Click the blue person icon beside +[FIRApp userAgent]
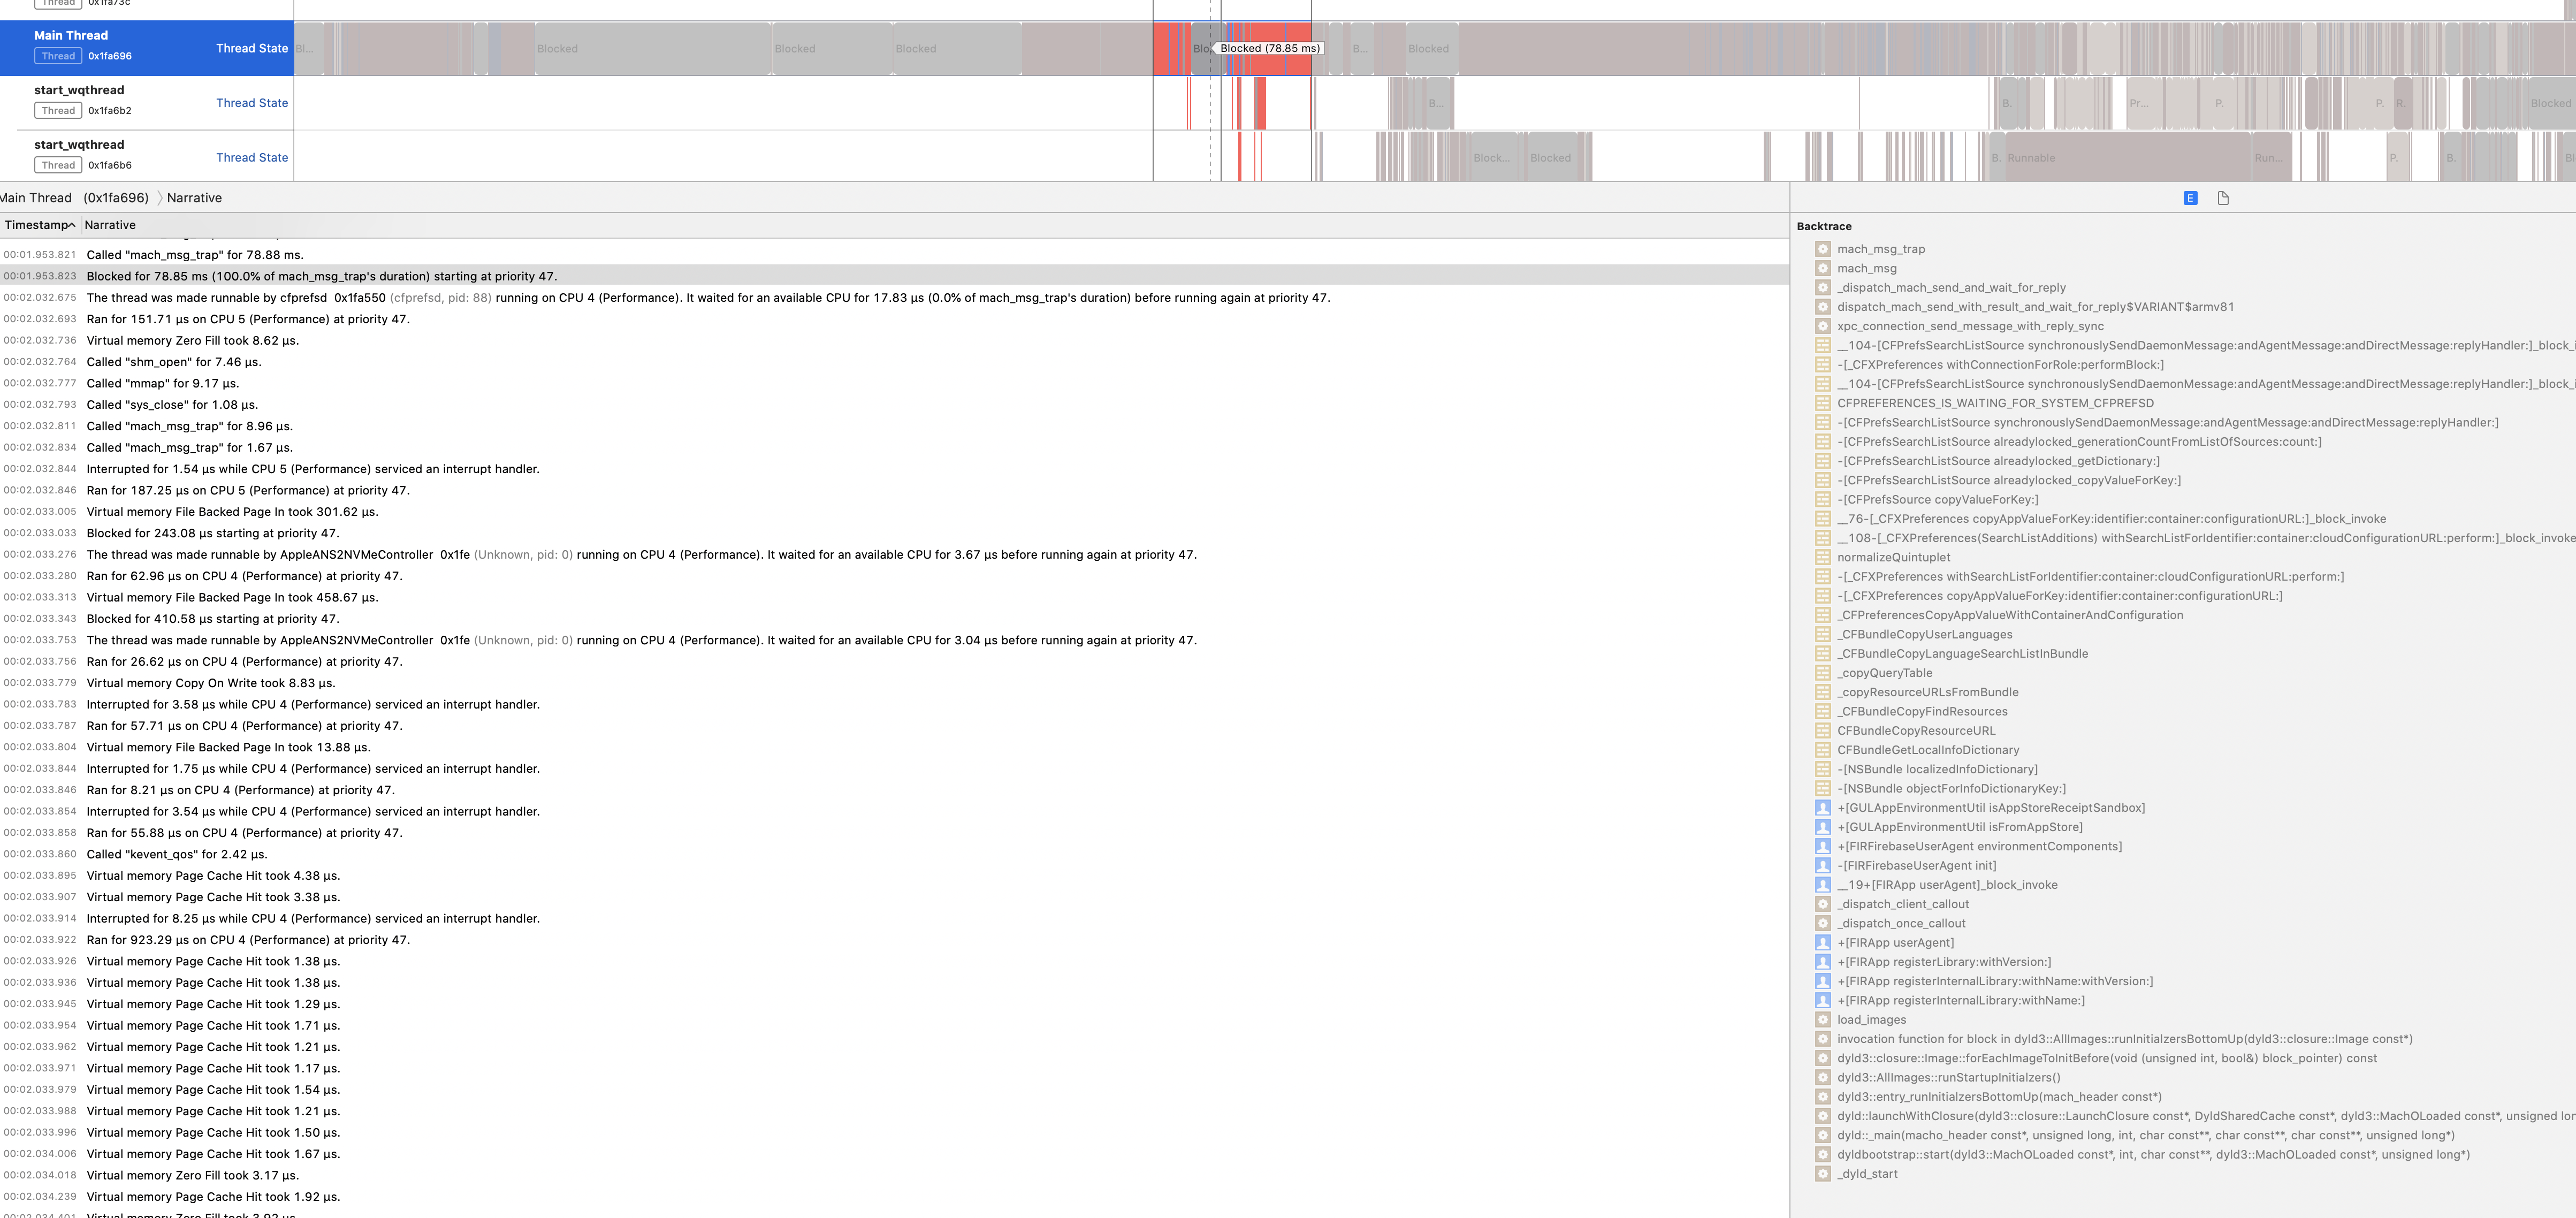The width and height of the screenshot is (2576, 1218). tap(1824, 942)
